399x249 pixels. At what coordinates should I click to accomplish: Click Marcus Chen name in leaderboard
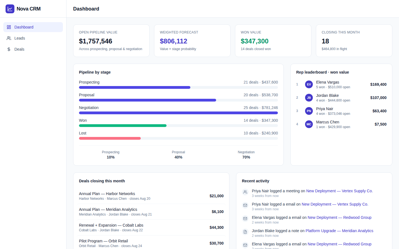(x=328, y=122)
